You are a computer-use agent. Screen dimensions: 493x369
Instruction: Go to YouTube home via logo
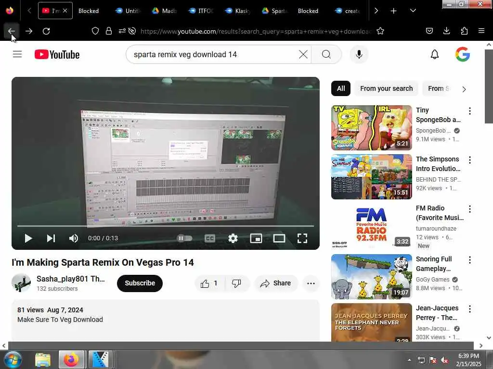coord(57,55)
